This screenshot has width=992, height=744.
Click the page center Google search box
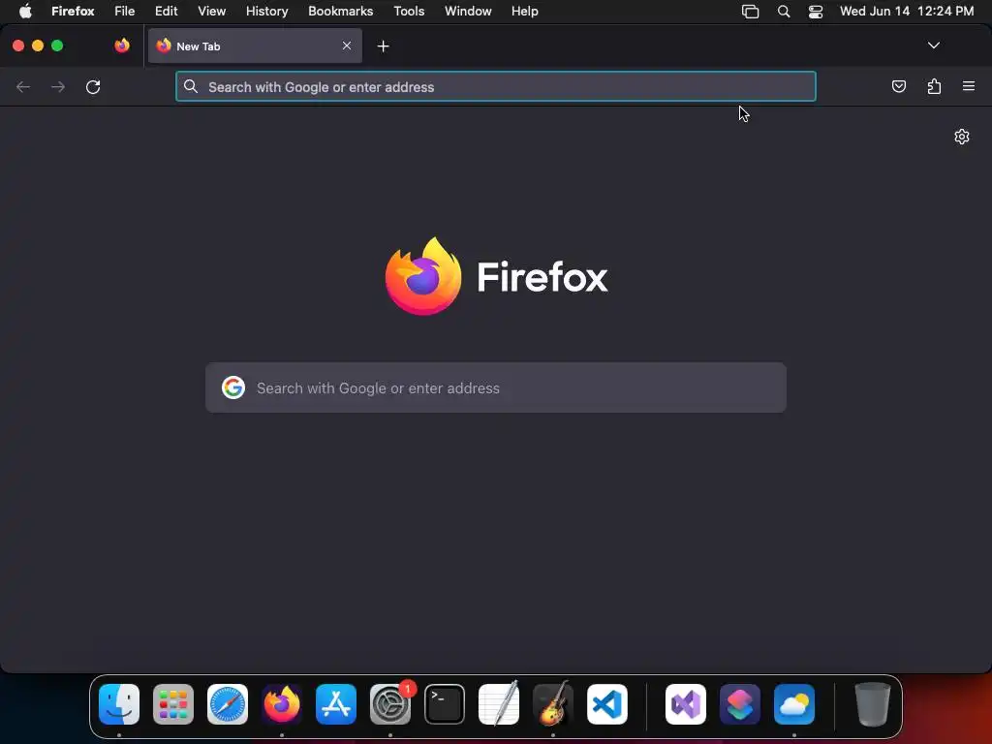click(x=495, y=387)
